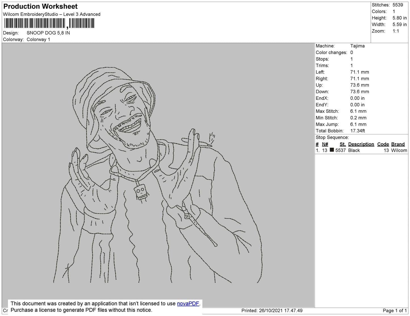The width and height of the screenshot is (410, 316).
Task: Select the design name SNOOP DOG 5,8 IN
Action: [x=48, y=33]
